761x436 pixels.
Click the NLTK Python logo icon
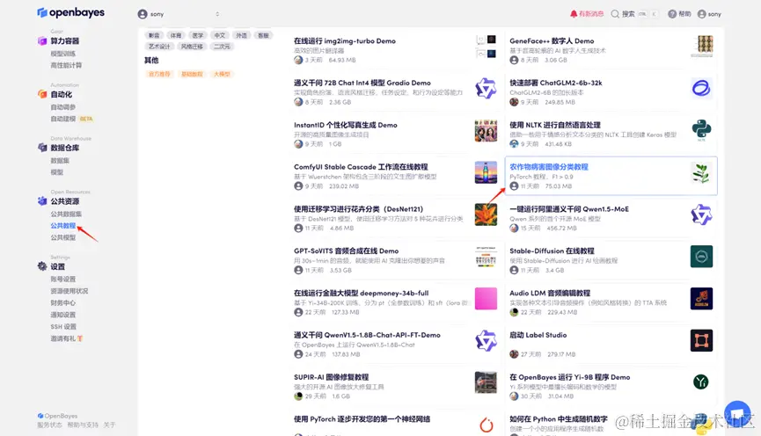[x=702, y=130]
